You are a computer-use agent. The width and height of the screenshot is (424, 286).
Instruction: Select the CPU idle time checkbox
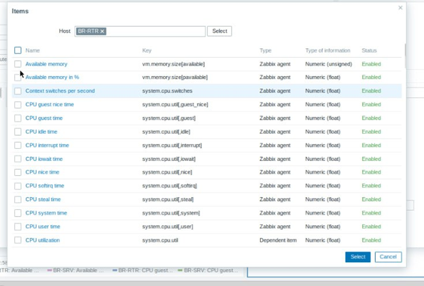point(18,132)
